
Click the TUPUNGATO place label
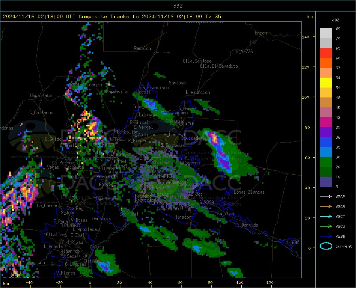pyautogui.click(x=71, y=225)
